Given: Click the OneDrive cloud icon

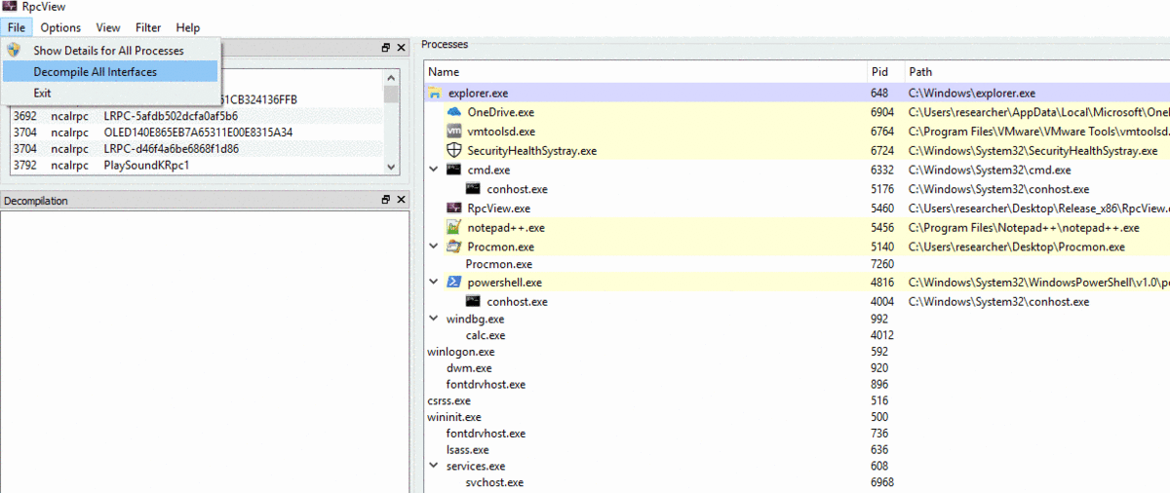Looking at the screenshot, I should pos(453,112).
